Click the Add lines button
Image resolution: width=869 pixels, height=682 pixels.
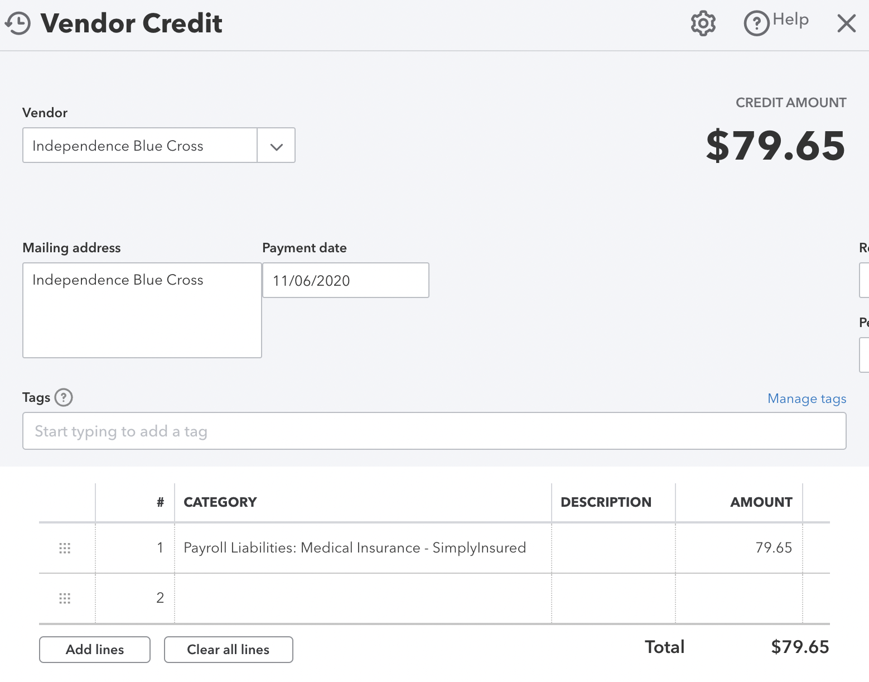[94, 650]
